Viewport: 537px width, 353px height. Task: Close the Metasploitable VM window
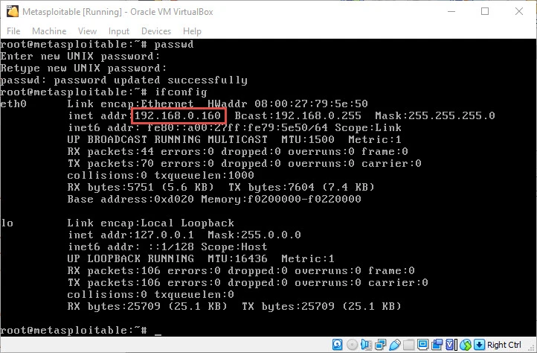pyautogui.click(x=519, y=11)
